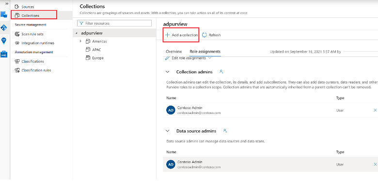The height and width of the screenshot is (181, 378).
Task: Open the Data map icon in left rail
Action: pos(4,28)
